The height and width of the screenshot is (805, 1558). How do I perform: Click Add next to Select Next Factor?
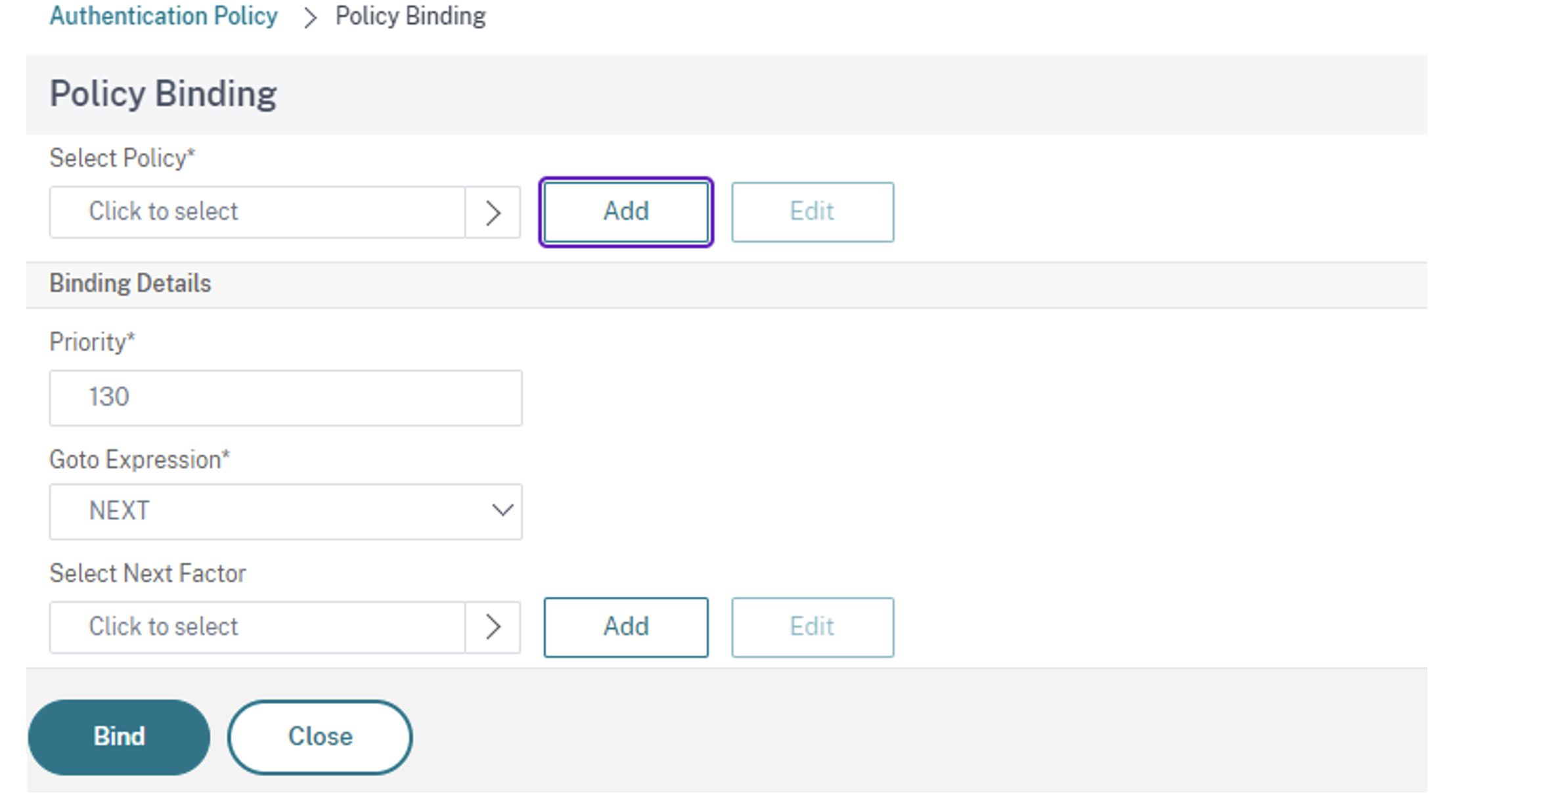625,627
